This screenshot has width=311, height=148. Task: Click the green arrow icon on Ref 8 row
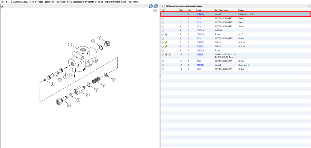click(x=166, y=46)
